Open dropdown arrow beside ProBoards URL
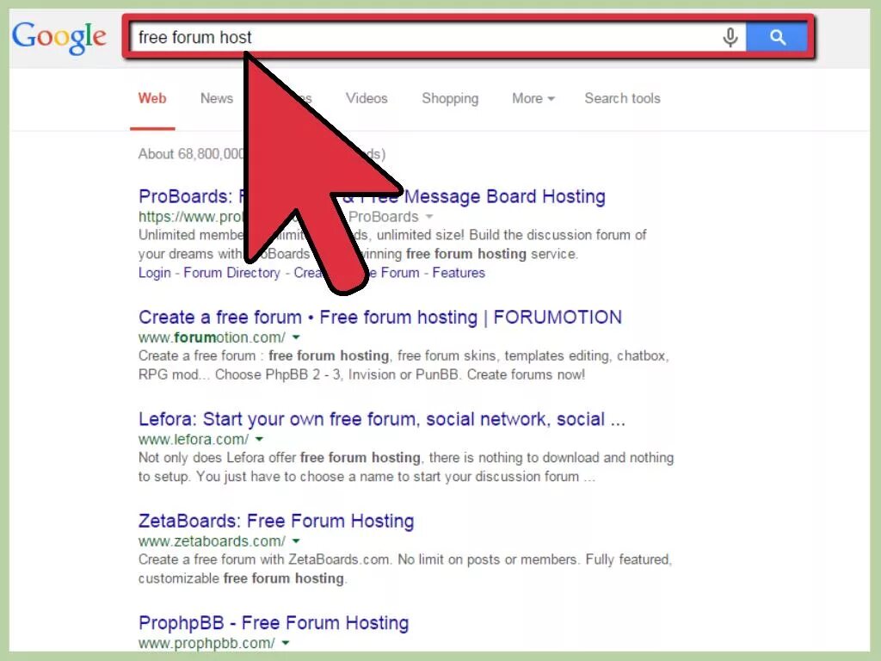Screen dimensions: 881x661 429,216
